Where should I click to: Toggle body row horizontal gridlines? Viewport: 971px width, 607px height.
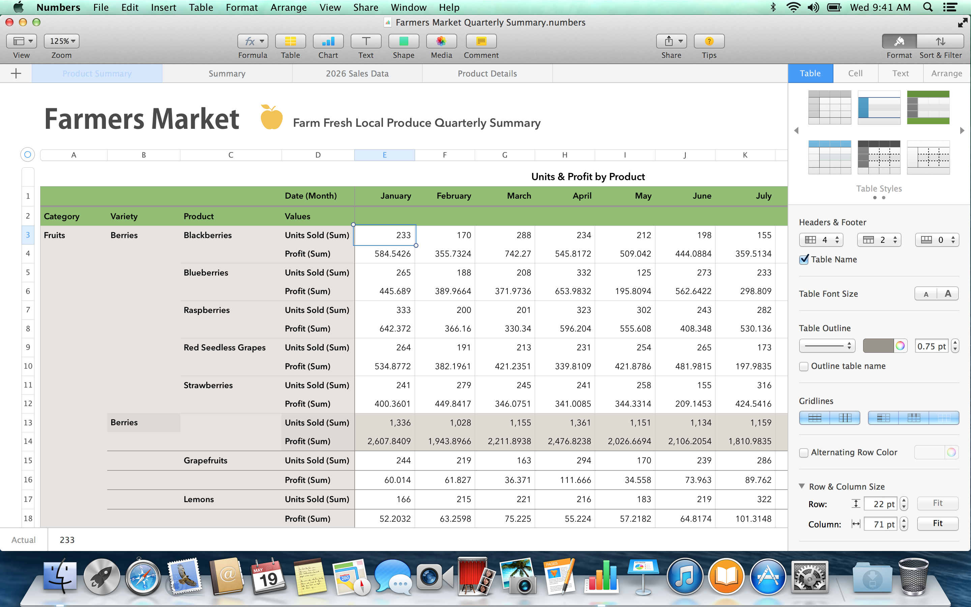tap(815, 418)
